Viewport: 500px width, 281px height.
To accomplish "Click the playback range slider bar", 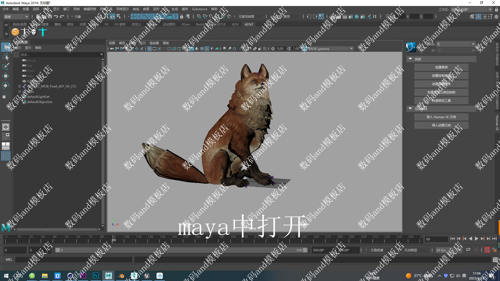I will click(x=182, y=250).
